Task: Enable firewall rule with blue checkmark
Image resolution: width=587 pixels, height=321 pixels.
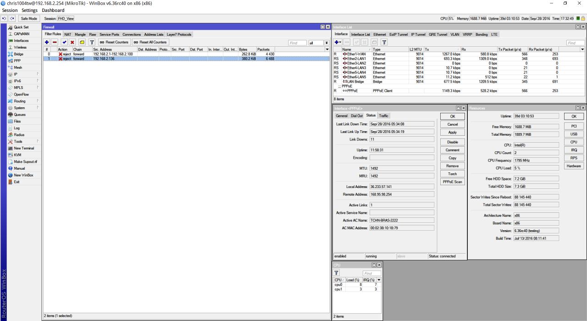Action: pyautogui.click(x=63, y=42)
